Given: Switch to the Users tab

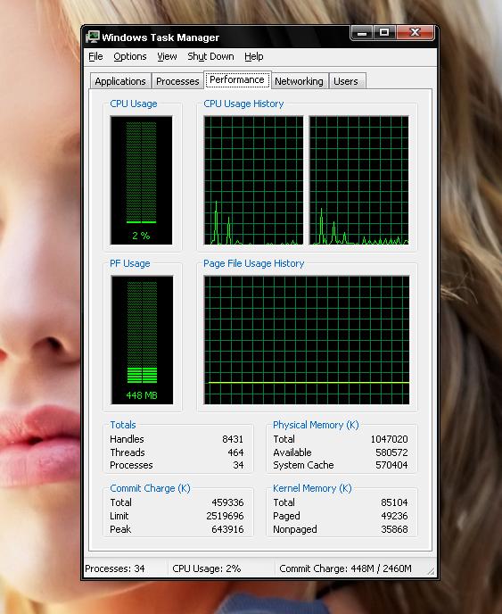Looking at the screenshot, I should [x=346, y=81].
